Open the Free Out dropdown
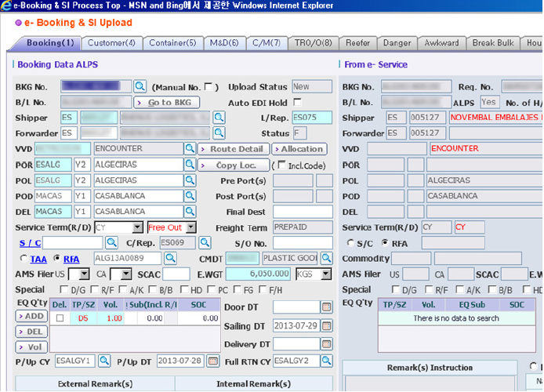 pos(190,227)
